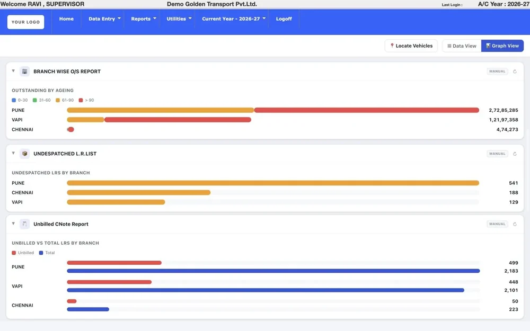Image resolution: width=530 pixels, height=331 pixels.
Task: Click the PUNE label in ageing chart
Action: pos(18,110)
